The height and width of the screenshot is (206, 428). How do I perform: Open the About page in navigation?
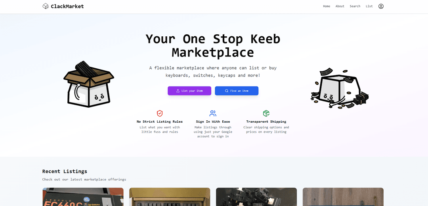tap(340, 6)
